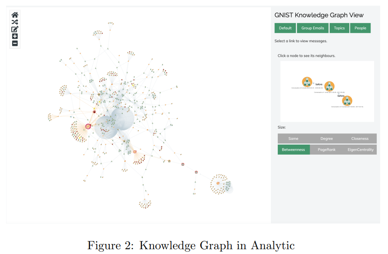
Task: Zoom out with the minus icon
Action: [15, 44]
